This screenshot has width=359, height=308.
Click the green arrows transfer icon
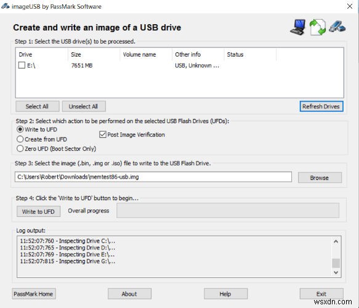click(318, 27)
